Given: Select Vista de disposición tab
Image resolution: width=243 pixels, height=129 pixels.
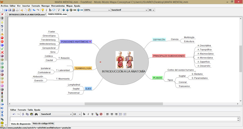Looking at the screenshot, I should click(x=21, y=124).
